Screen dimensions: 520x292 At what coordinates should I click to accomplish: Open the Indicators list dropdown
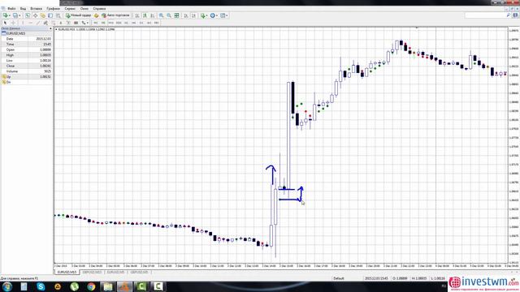pos(204,15)
